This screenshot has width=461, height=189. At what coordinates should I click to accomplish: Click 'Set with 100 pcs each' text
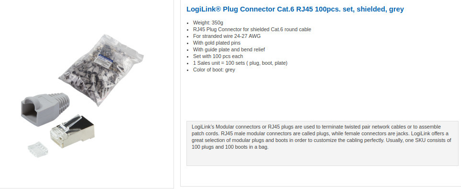(218, 56)
